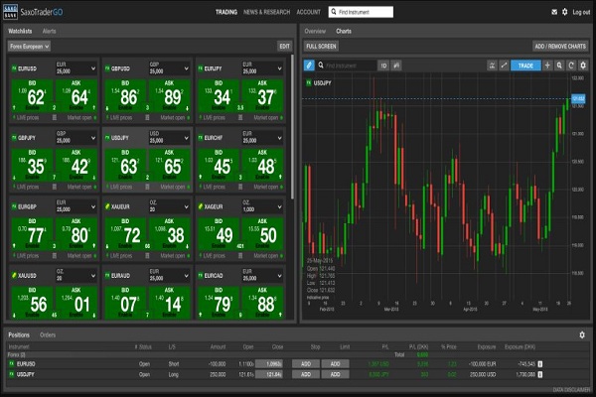Switch to the Overview tab
596x397 pixels.
pyautogui.click(x=315, y=31)
